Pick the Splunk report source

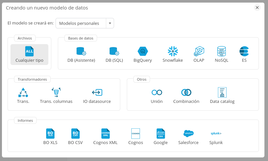click(216, 134)
